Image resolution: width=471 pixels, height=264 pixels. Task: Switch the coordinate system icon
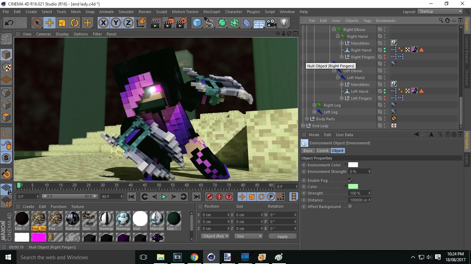click(x=141, y=23)
